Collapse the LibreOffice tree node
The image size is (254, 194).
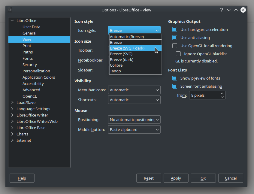12,21
